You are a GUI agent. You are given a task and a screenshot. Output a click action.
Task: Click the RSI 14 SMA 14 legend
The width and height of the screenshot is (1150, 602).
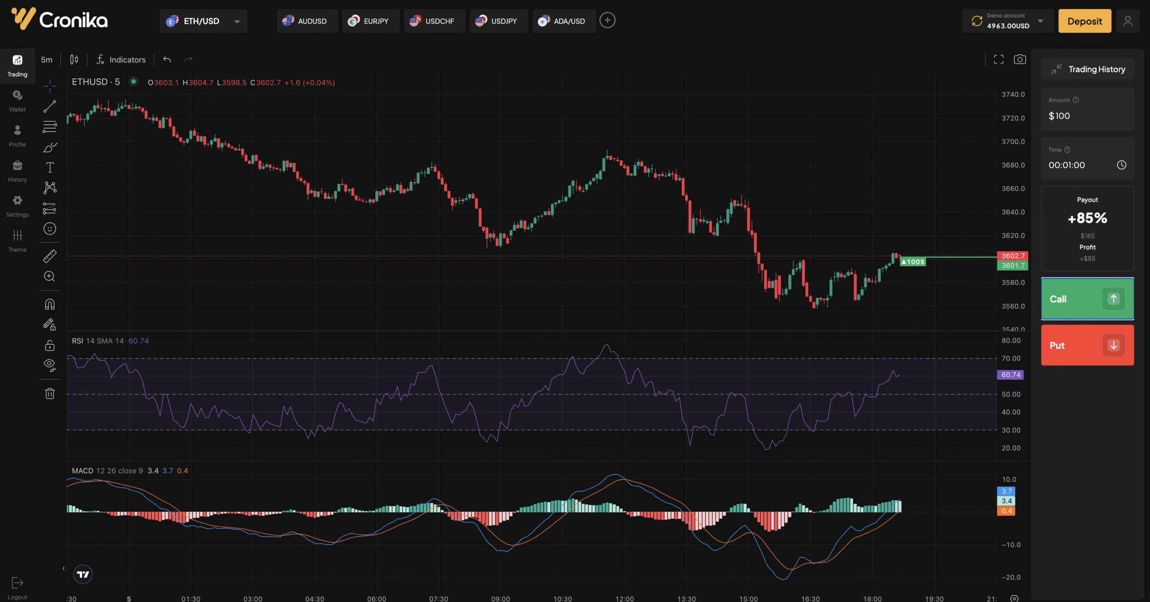pos(97,341)
